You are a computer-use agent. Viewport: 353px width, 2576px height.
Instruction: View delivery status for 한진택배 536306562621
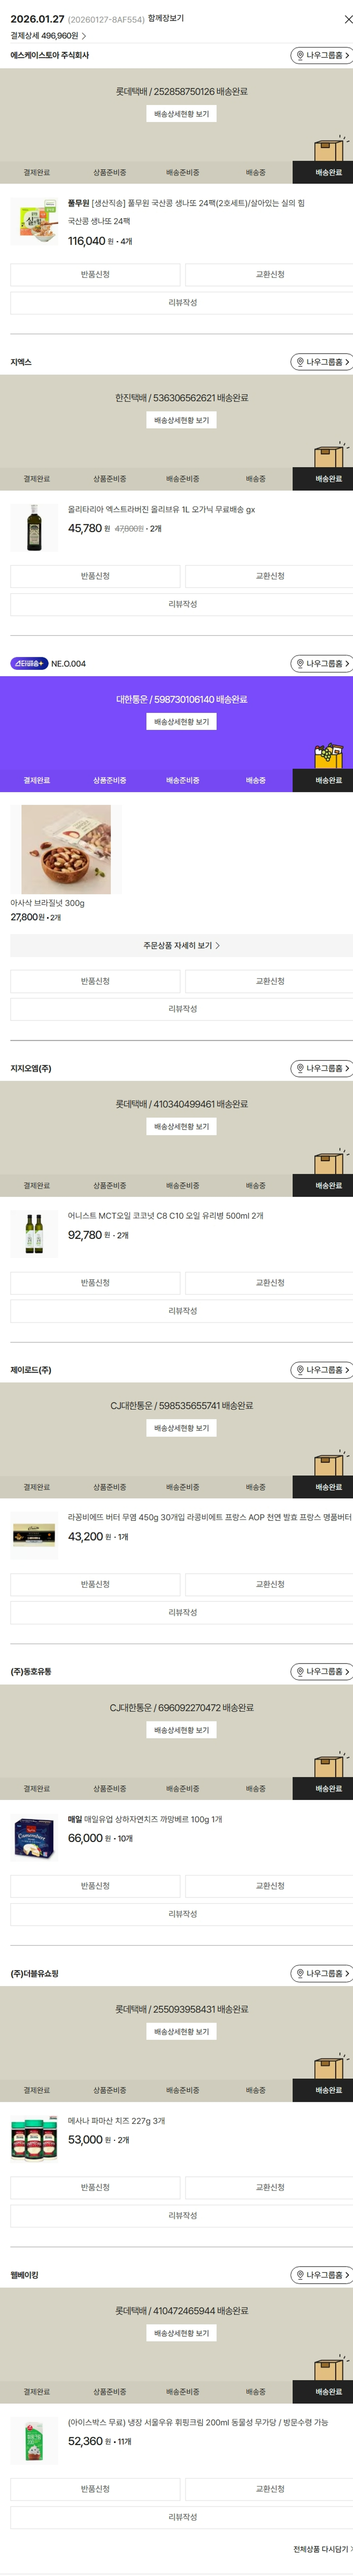point(181,420)
